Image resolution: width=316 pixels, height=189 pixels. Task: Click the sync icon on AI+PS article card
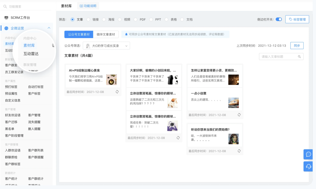point(117,92)
